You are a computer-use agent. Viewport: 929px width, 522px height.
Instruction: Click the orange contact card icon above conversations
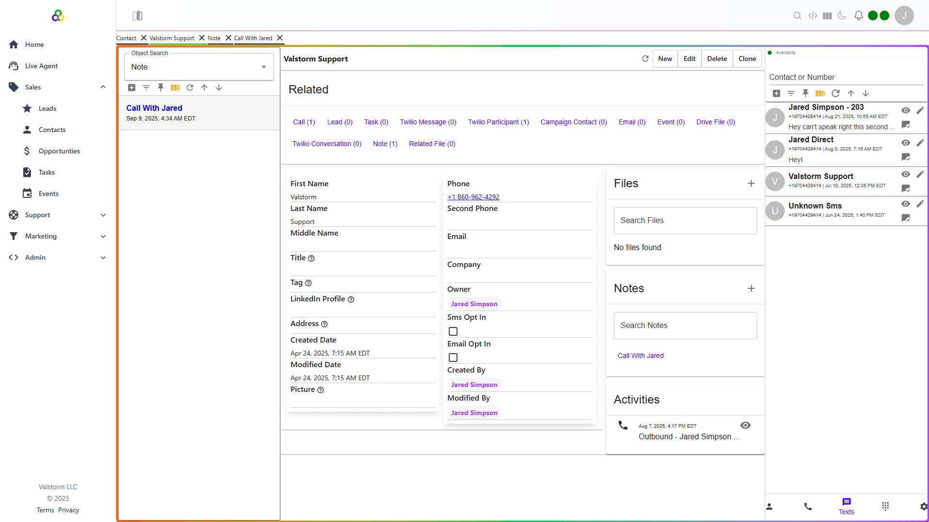(x=820, y=93)
